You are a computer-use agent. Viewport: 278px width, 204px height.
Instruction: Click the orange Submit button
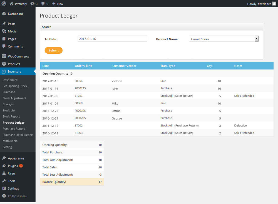point(54,50)
